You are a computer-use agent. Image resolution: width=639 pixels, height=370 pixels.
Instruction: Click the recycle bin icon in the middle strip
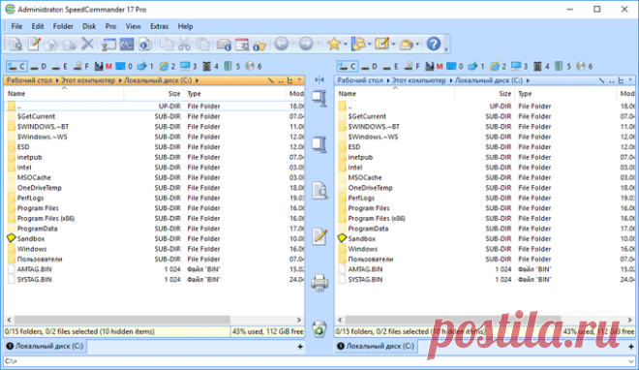319,328
